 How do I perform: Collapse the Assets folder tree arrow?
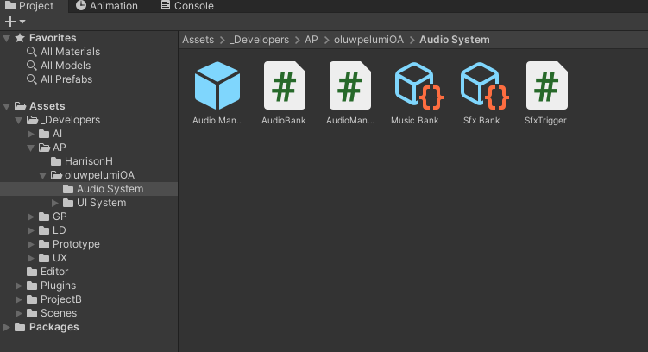tap(8, 107)
